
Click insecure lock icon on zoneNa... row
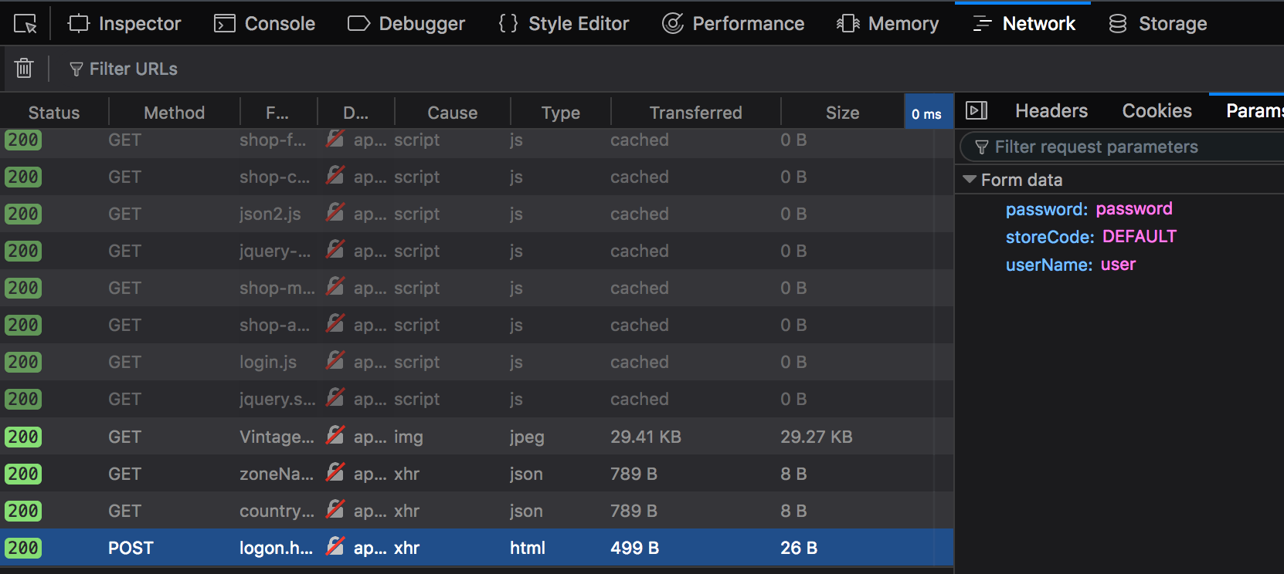click(x=335, y=472)
